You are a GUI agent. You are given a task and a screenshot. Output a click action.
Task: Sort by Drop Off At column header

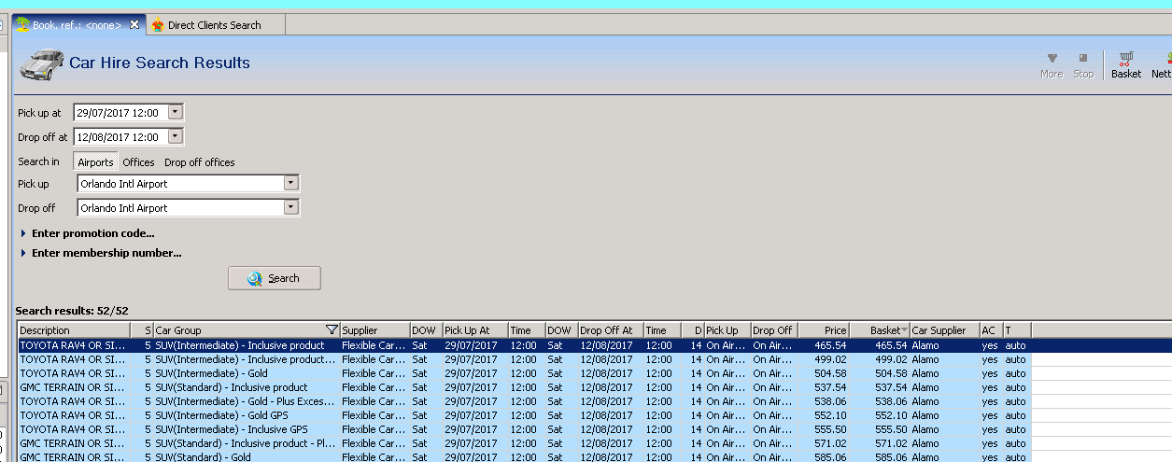(x=610, y=330)
